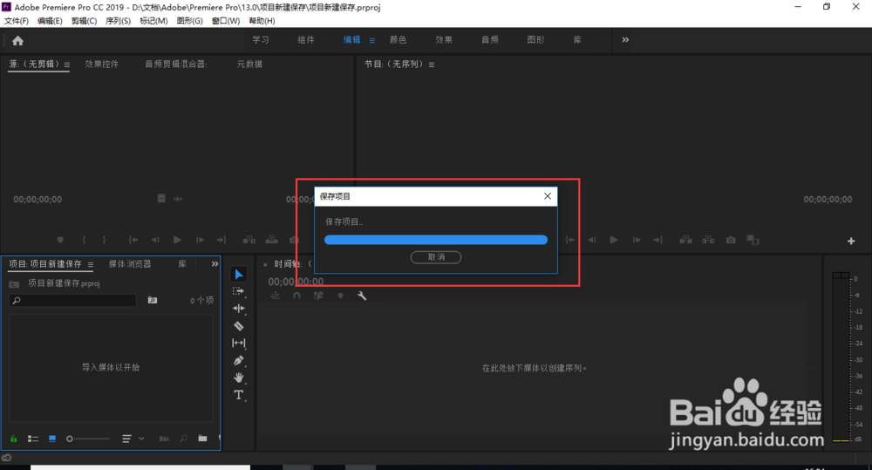Select the Razor tool

pyautogui.click(x=239, y=326)
